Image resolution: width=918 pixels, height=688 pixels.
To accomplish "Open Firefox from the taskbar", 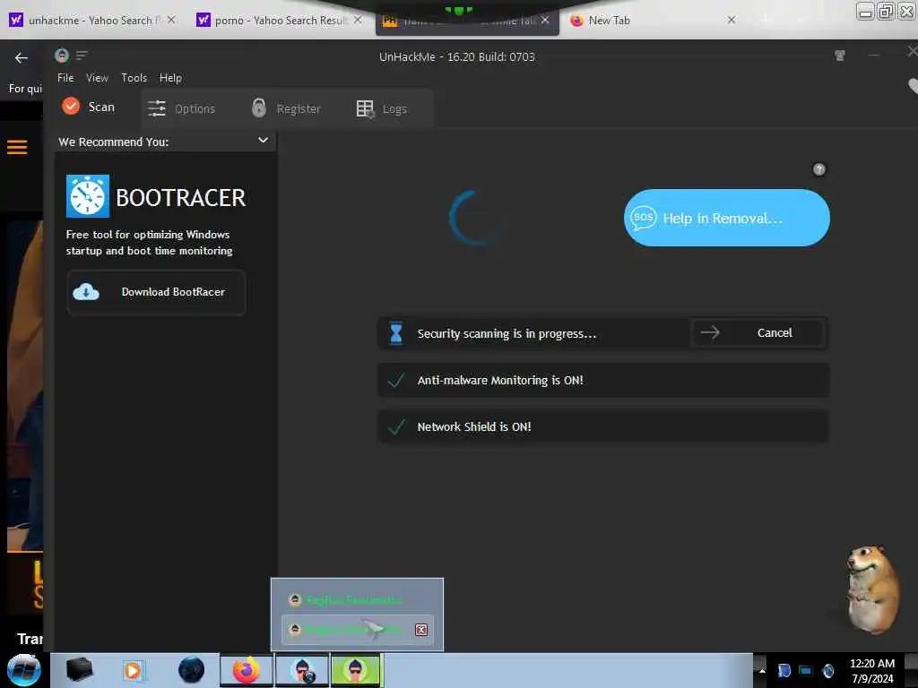I will pyautogui.click(x=247, y=670).
